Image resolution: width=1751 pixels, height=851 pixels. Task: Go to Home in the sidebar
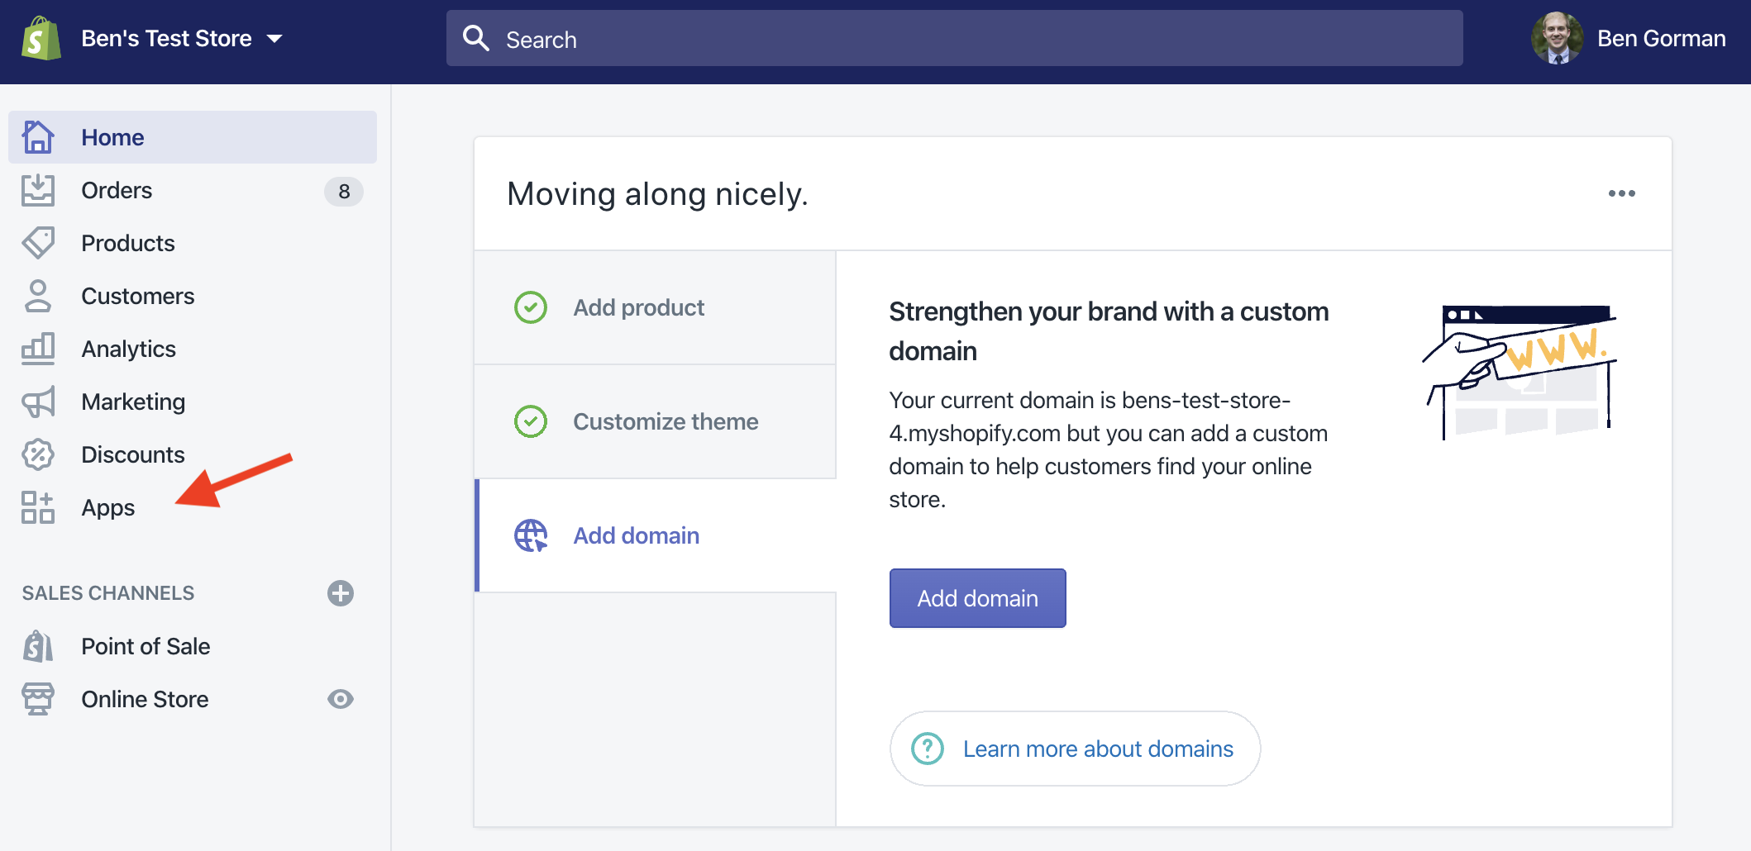pos(112,137)
